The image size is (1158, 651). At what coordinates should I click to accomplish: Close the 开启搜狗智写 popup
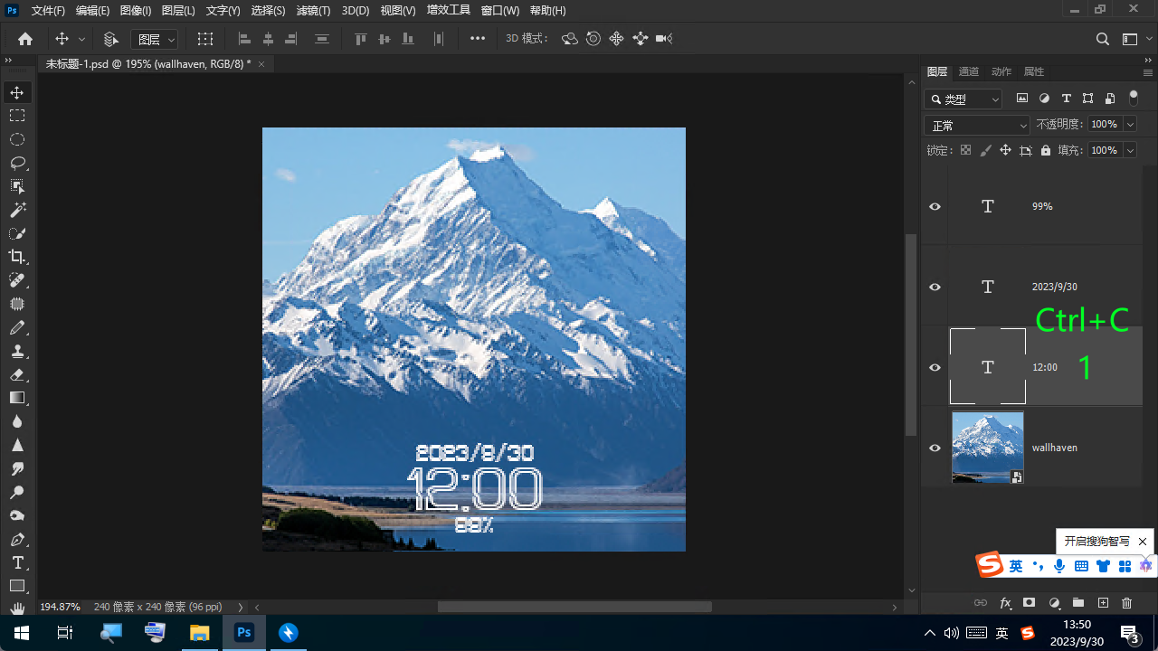click(1143, 542)
